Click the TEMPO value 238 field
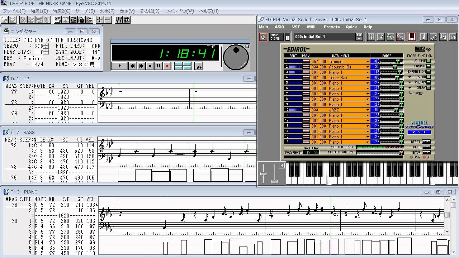 [x=39, y=46]
